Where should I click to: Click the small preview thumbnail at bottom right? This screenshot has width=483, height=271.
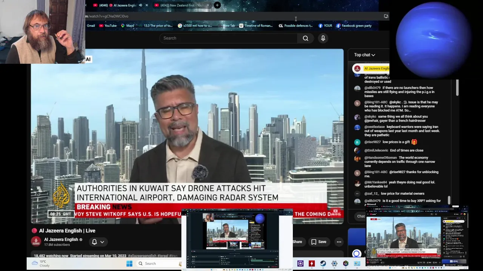[417, 238]
